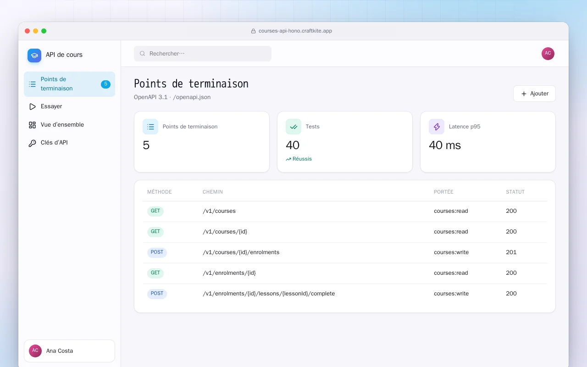Click the GET badge for /v1/courses row
587x367 pixels.
pyautogui.click(x=155, y=211)
